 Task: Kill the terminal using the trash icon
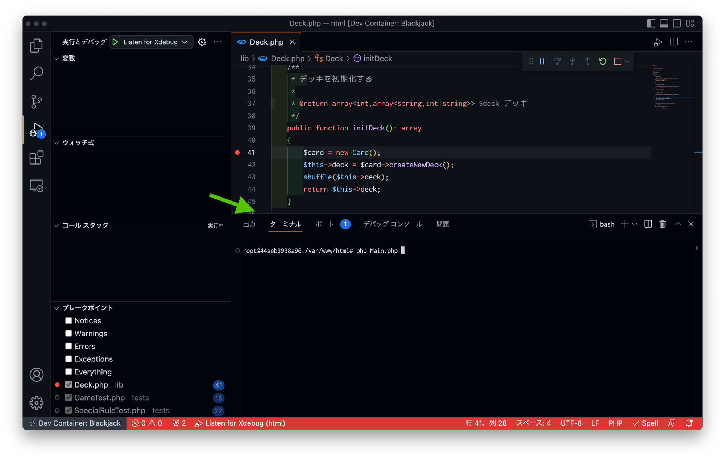pyautogui.click(x=662, y=224)
